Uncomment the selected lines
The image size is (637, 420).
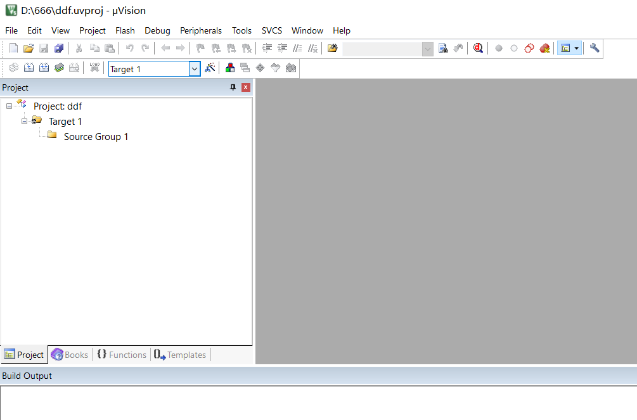coord(313,48)
